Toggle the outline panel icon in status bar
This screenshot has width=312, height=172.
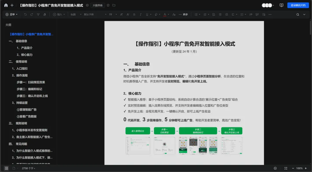point(6,168)
